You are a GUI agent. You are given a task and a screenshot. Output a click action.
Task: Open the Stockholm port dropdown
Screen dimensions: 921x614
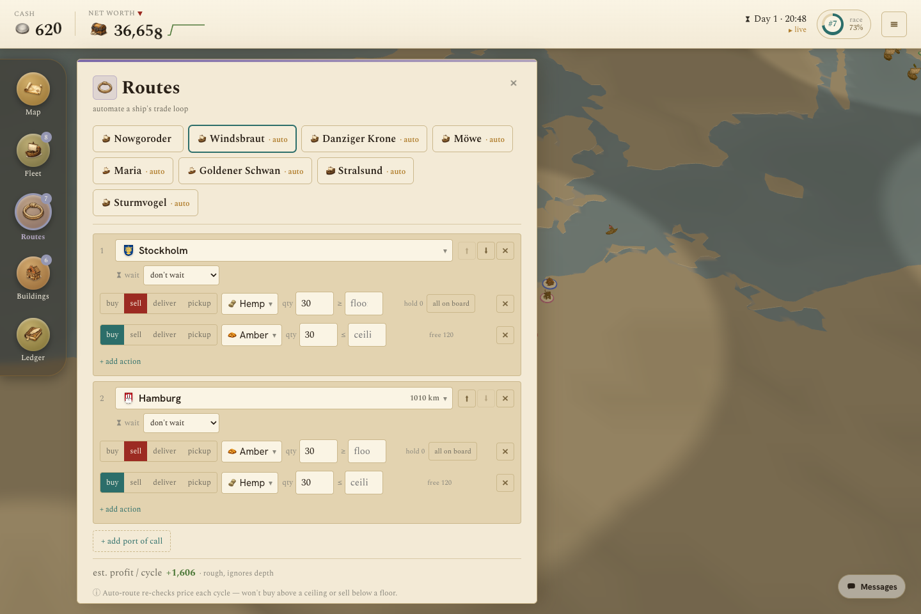pyautogui.click(x=284, y=251)
